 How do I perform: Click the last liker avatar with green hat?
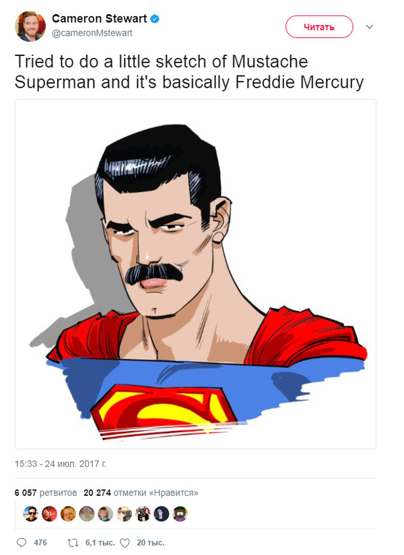click(180, 514)
